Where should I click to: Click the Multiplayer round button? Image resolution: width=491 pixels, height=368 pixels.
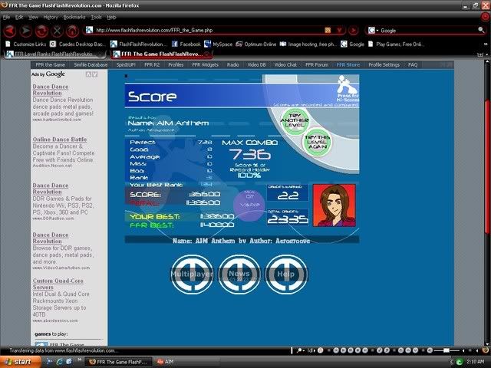click(191, 274)
